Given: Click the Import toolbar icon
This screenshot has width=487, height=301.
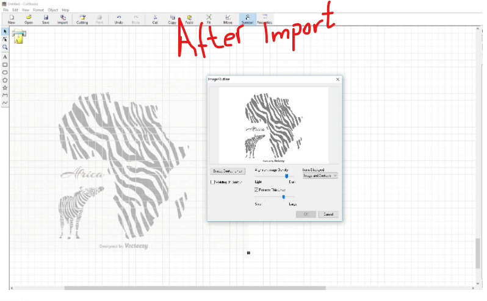Looking at the screenshot, I should pyautogui.click(x=62, y=19).
